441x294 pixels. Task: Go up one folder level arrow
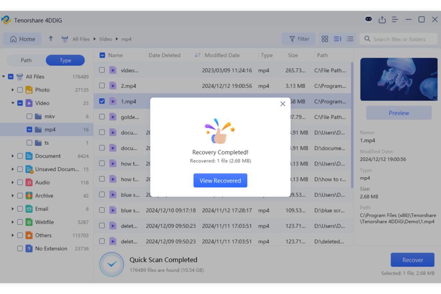51,39
